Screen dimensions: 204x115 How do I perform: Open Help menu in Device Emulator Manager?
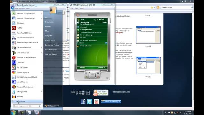click(28, 8)
